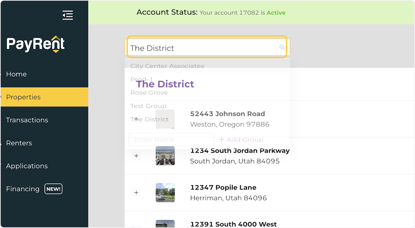The image size is (415, 228).
Task: Click the Enter Name input field
Action: tap(171, 139)
